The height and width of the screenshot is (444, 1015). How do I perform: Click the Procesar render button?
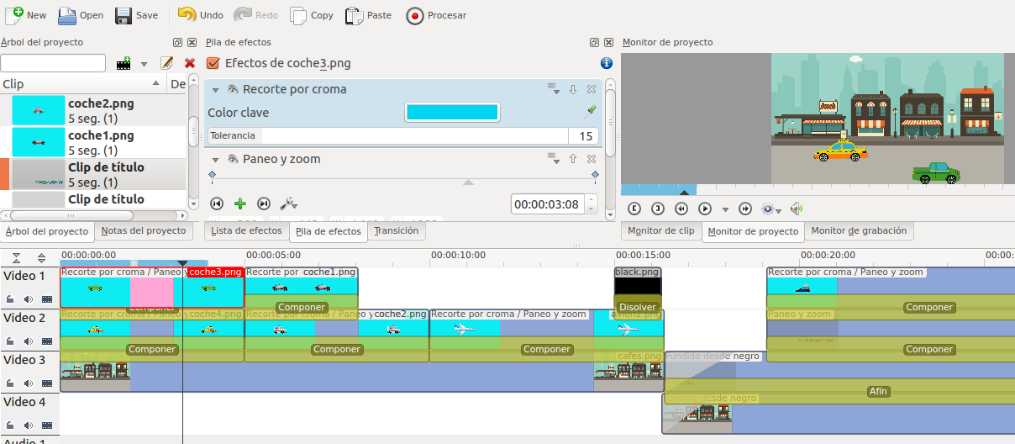pyautogui.click(x=436, y=15)
